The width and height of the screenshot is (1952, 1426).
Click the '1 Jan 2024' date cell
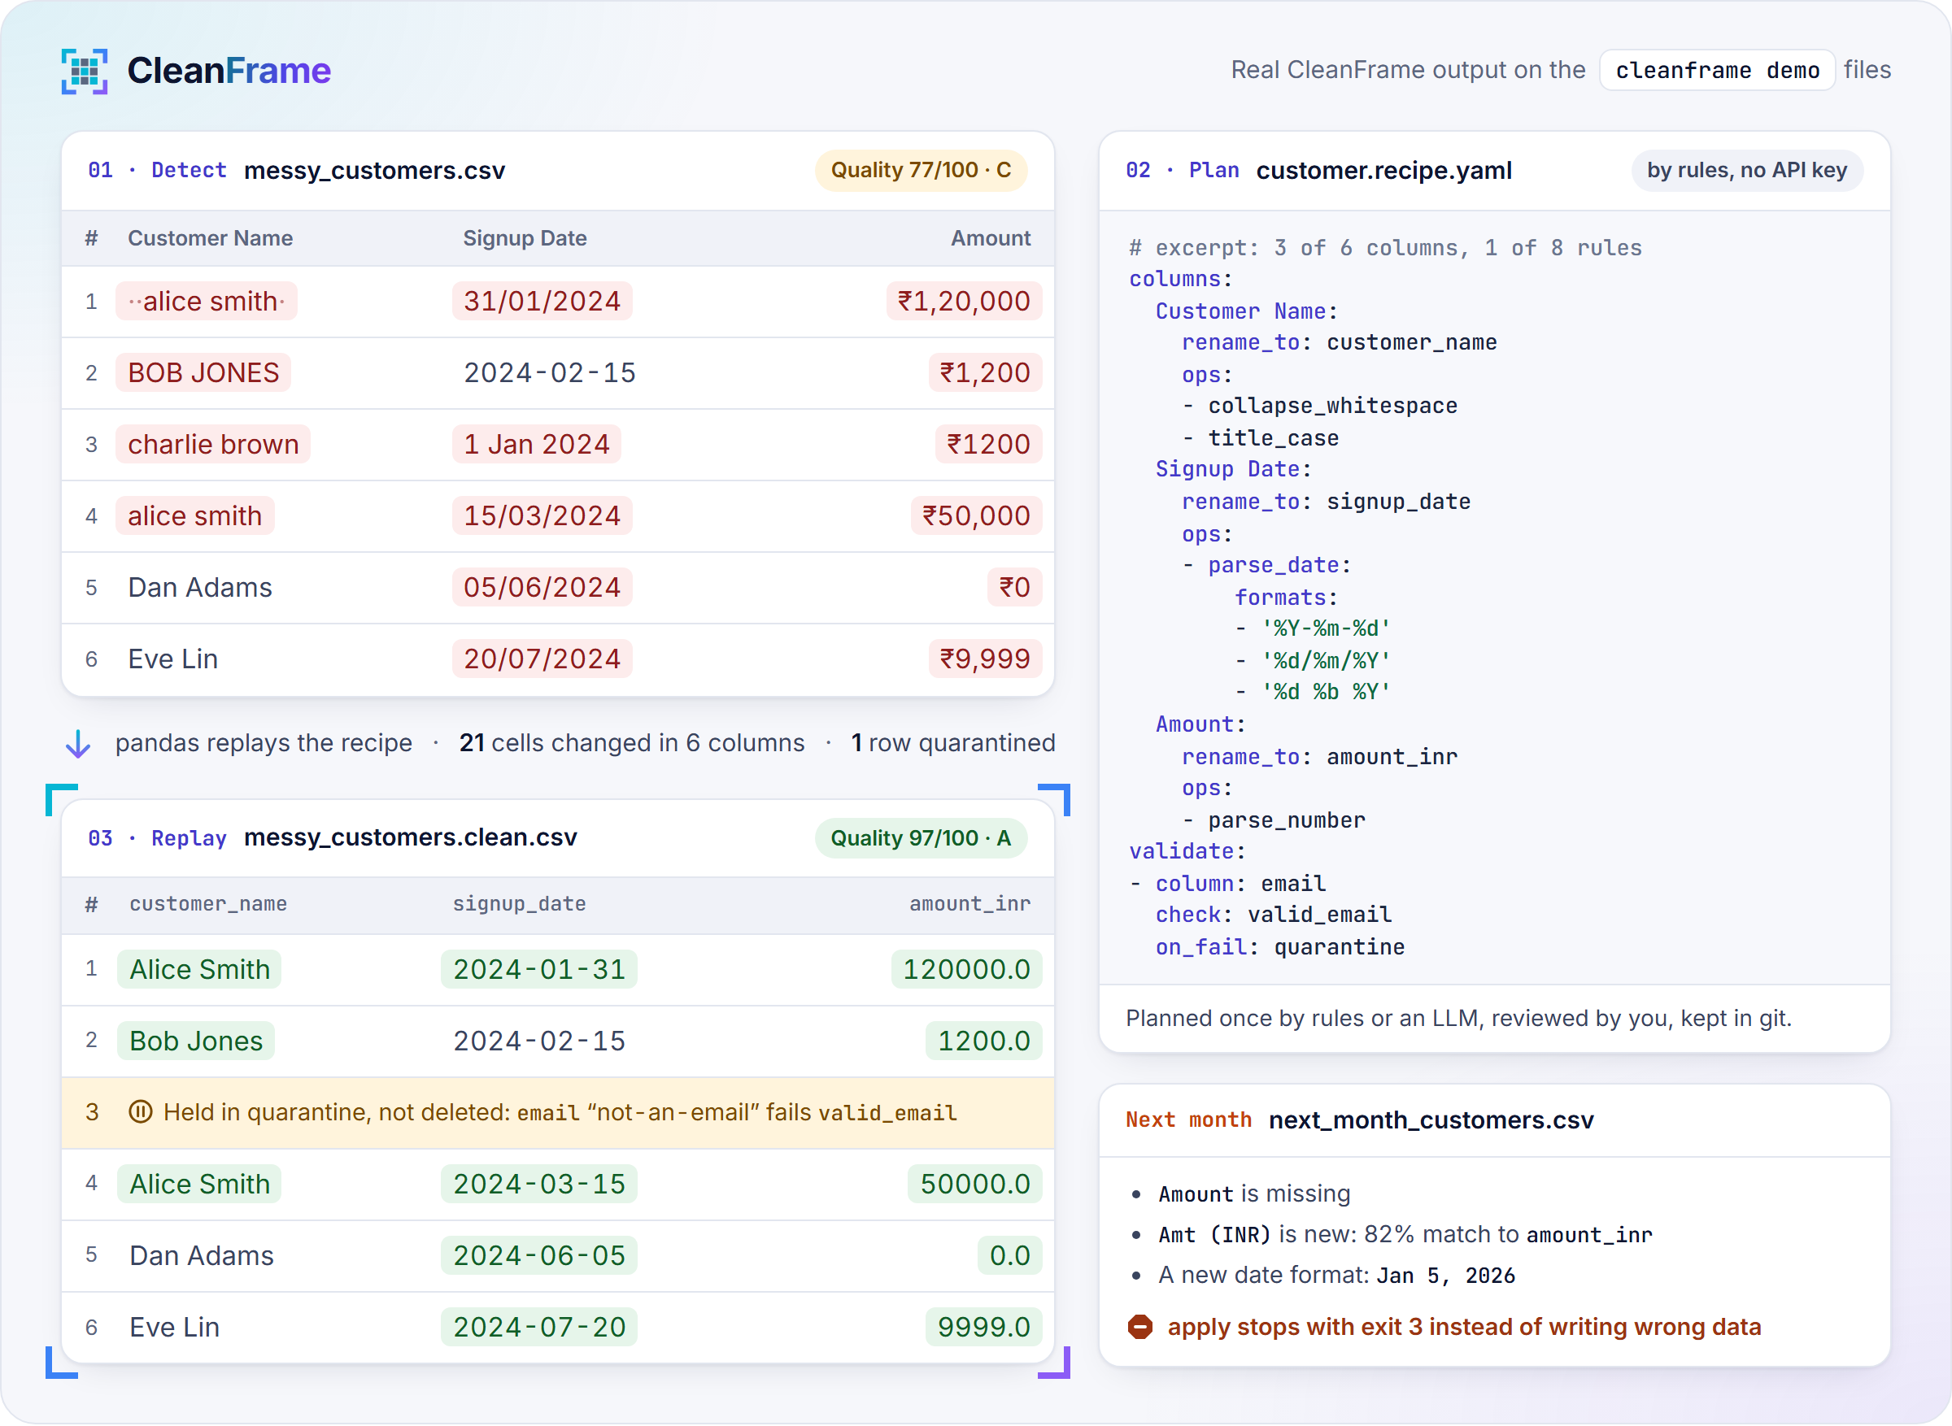(536, 445)
